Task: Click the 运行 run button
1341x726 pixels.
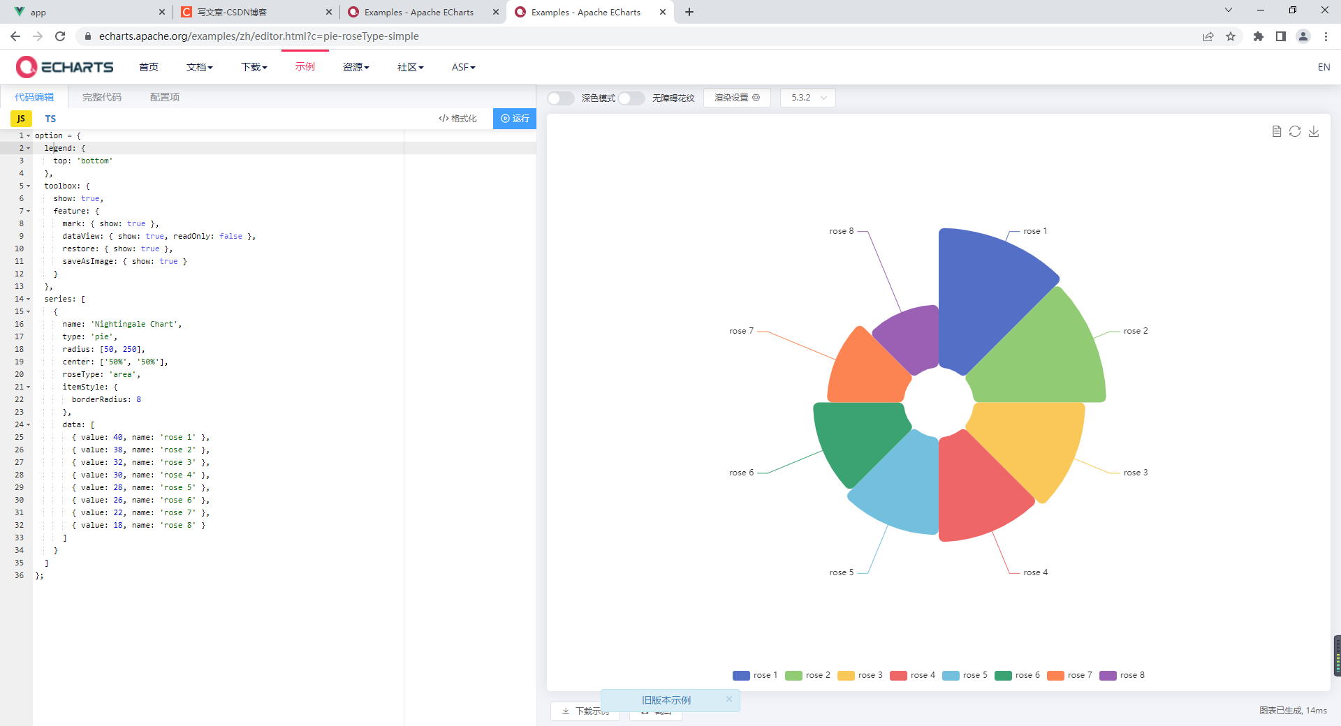Action: pos(515,119)
